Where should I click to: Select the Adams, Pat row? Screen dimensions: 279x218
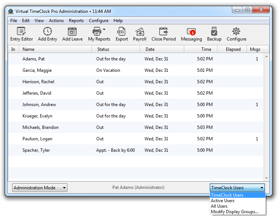coord(136,59)
